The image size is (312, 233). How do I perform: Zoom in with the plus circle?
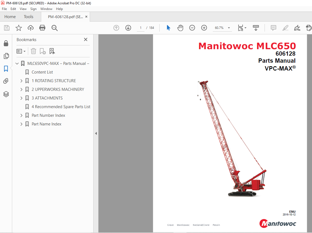(x=204, y=28)
